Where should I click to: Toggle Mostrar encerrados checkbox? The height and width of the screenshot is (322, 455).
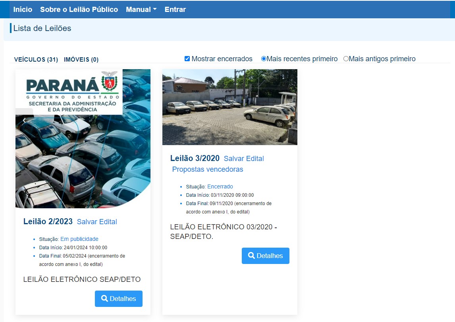[x=187, y=59]
